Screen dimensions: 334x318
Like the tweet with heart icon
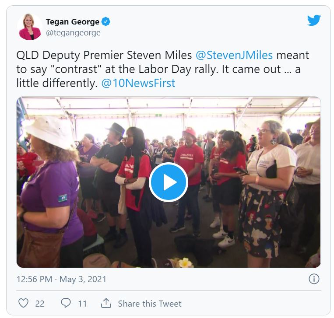click(x=24, y=303)
